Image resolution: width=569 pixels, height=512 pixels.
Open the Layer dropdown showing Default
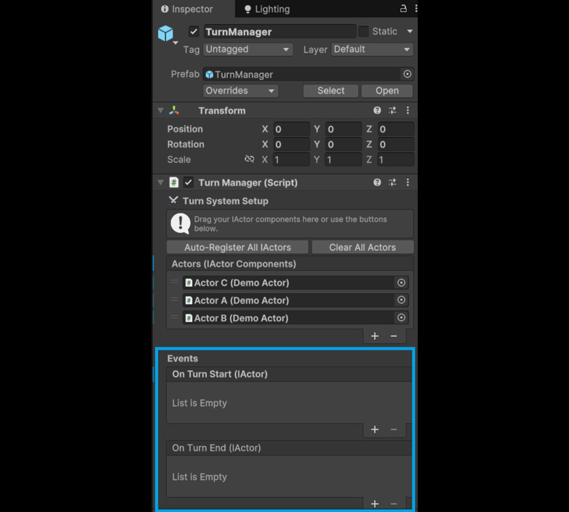pos(372,49)
